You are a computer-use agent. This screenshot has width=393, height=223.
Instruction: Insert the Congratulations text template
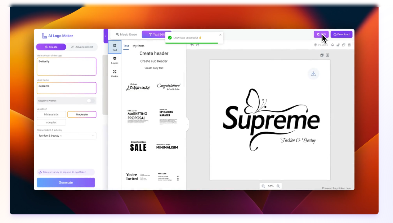click(x=169, y=87)
